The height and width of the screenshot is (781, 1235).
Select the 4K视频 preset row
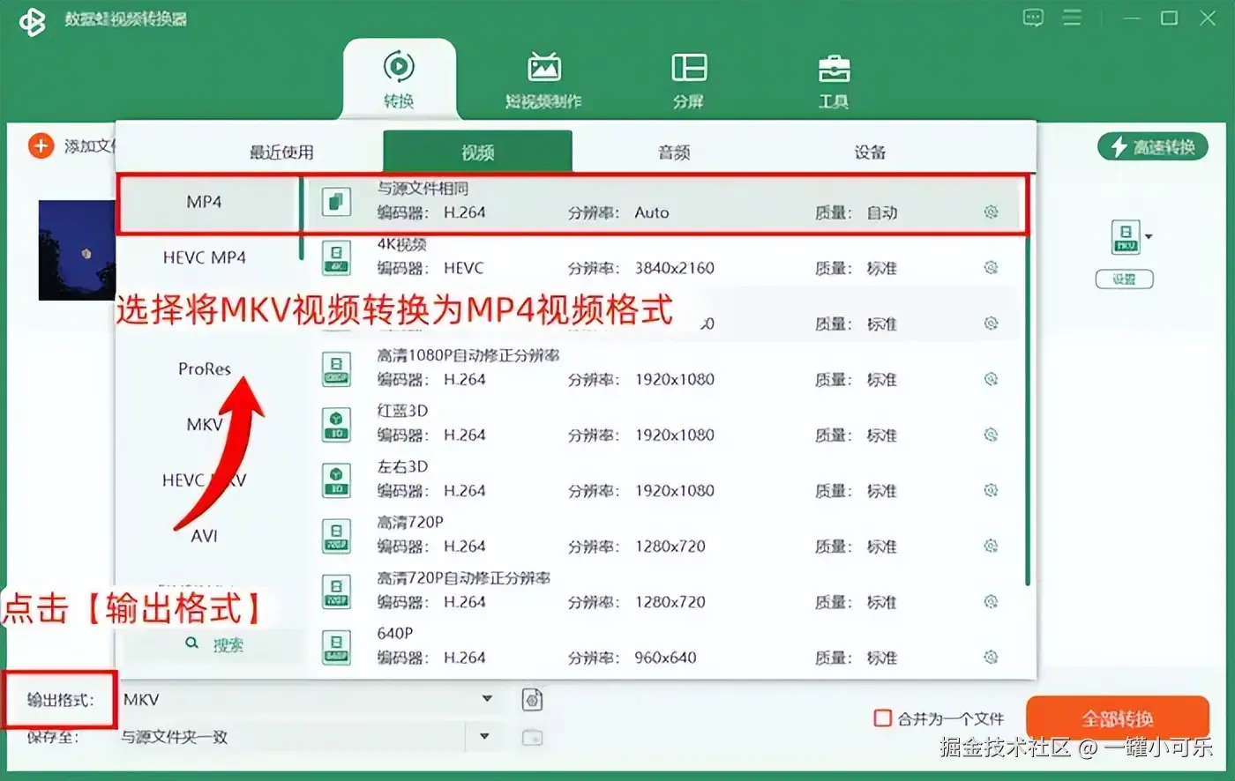(663, 257)
